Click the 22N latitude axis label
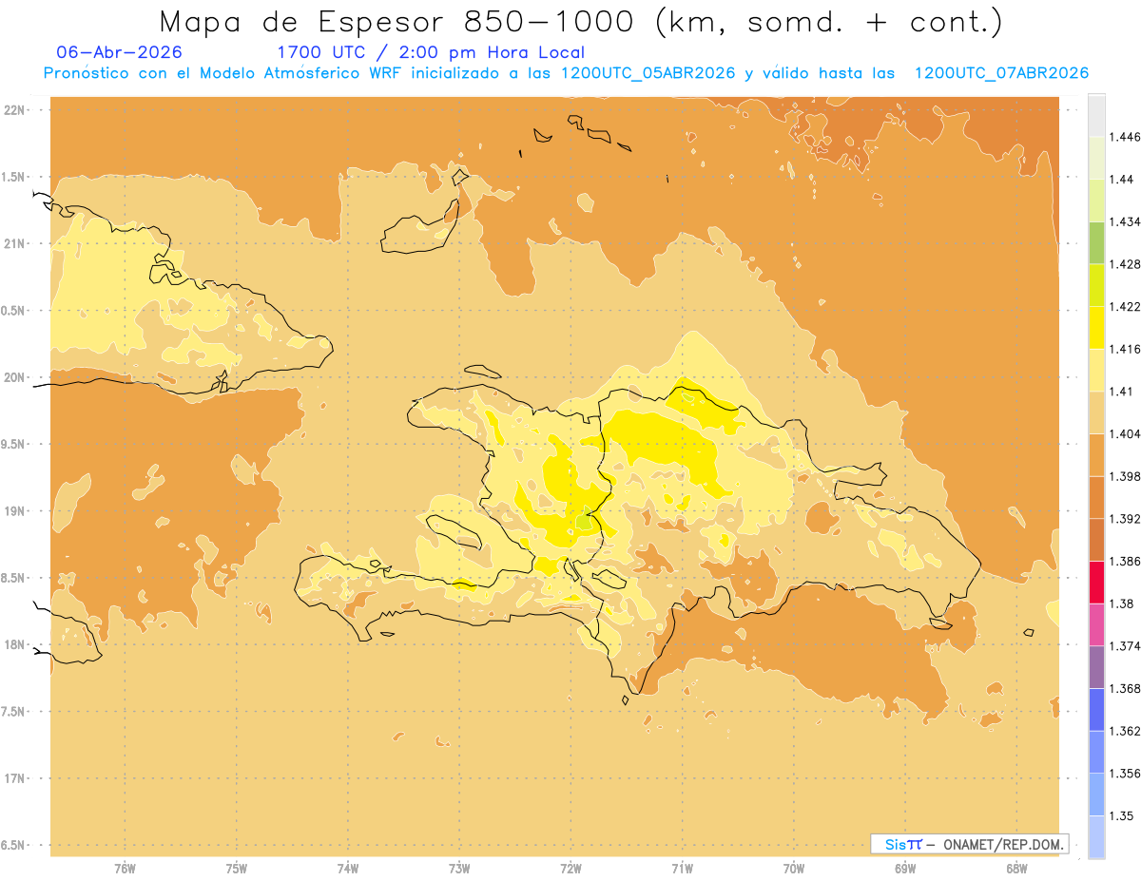Viewport: 1141px width, 881px height. pos(15,110)
